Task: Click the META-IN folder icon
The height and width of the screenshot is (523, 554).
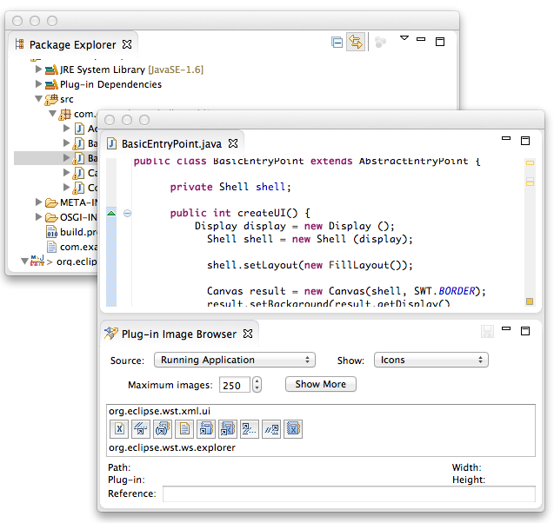Action: pos(51,202)
